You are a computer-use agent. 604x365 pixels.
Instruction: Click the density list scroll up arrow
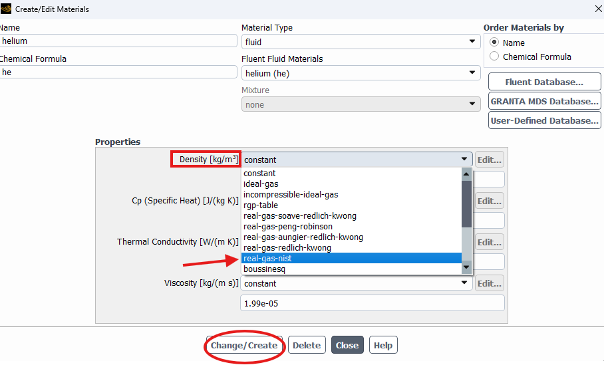click(x=466, y=174)
